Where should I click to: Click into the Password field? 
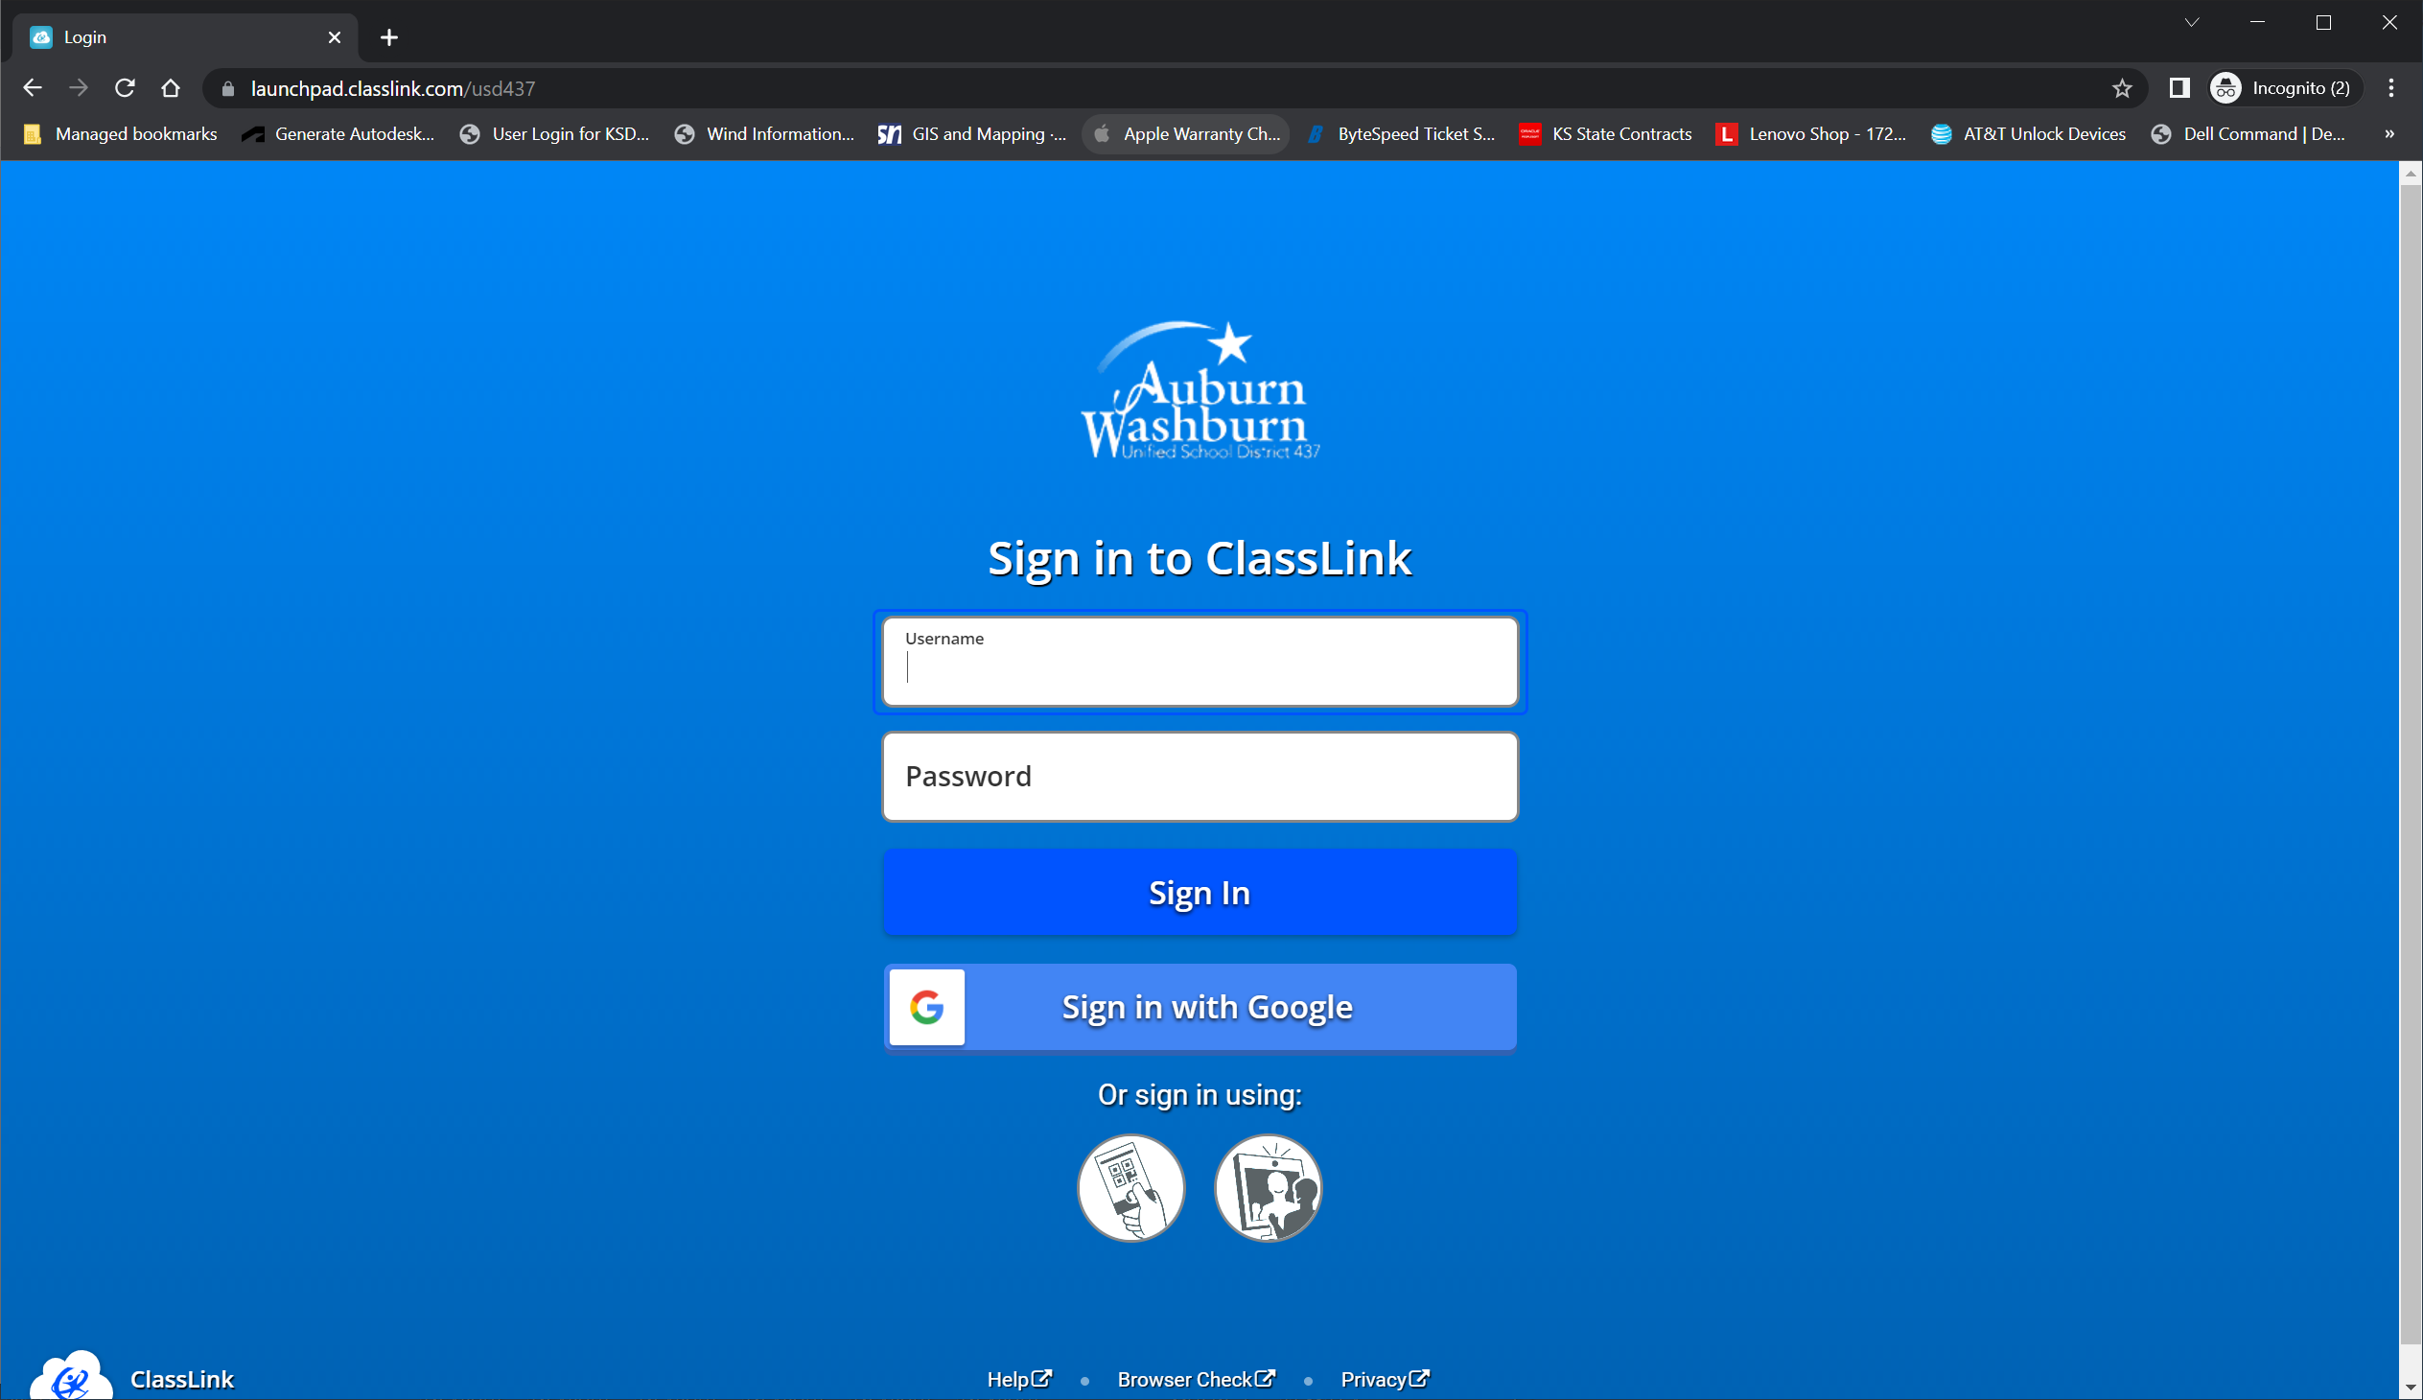pos(1199,776)
